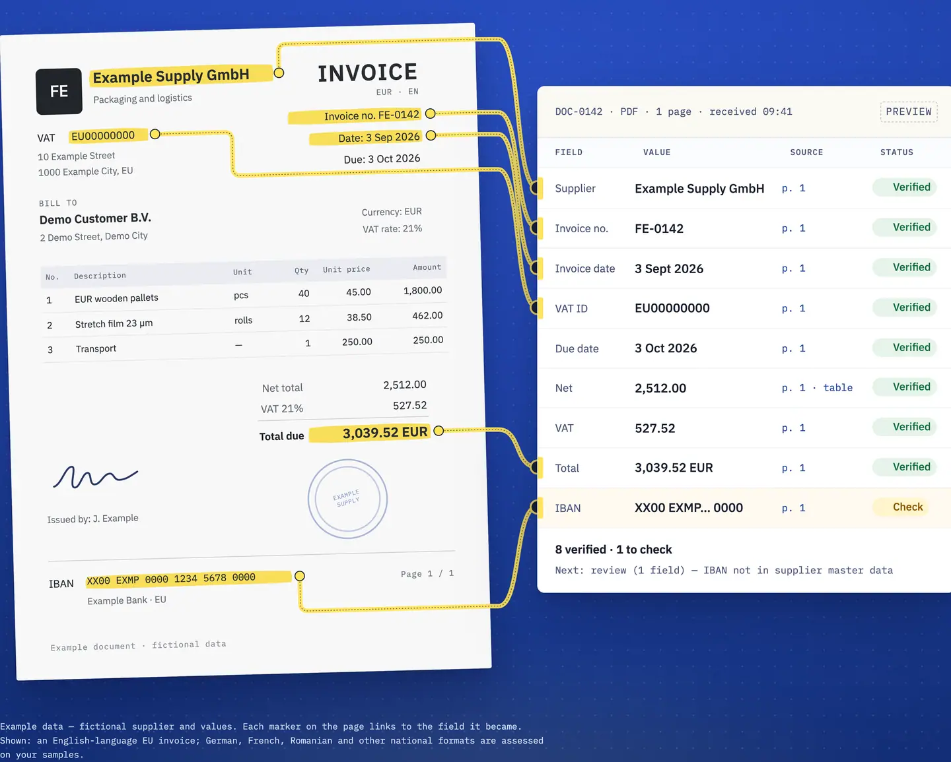Click the EUR wooden pallets line item
The image size is (951, 762).
(116, 298)
